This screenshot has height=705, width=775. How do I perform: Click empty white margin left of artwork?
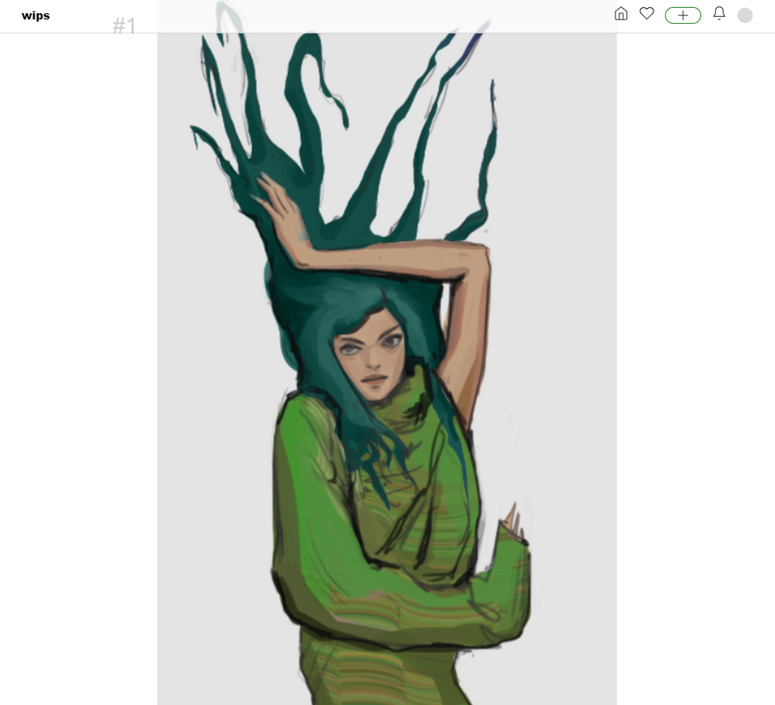(x=79, y=352)
